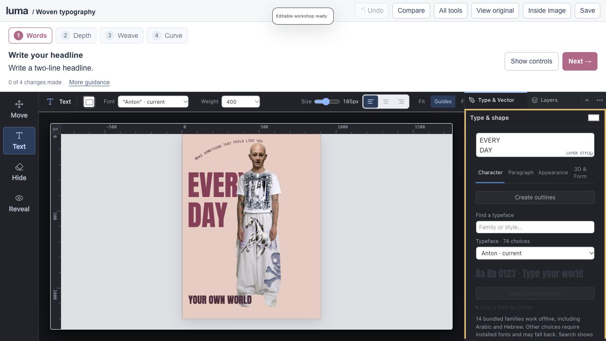This screenshot has width=606, height=341.
Task: Click the px ruler unit corner
Action: point(56,129)
